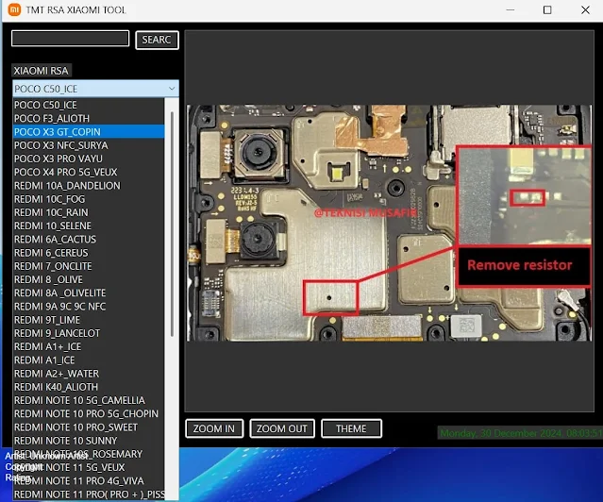Choose REDMI 10C_RAIN from list
The height and width of the screenshot is (502, 603).
[89, 212]
